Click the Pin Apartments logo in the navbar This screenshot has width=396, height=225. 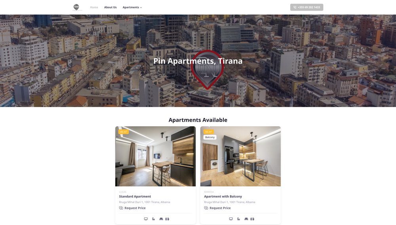click(76, 7)
